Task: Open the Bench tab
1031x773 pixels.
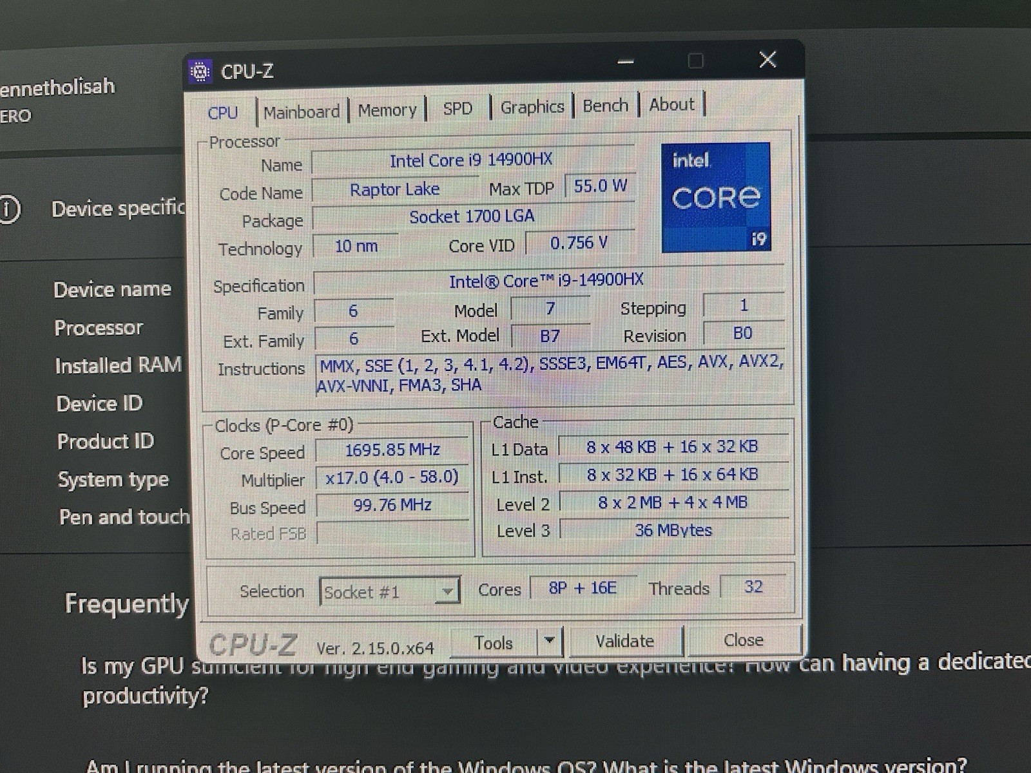Action: pyautogui.click(x=605, y=106)
